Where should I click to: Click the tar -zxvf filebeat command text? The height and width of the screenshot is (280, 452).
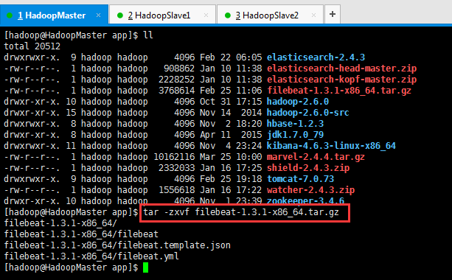click(x=241, y=212)
